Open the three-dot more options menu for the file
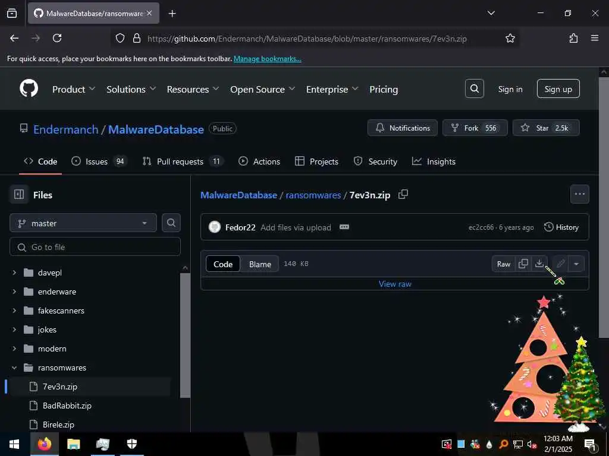This screenshot has width=609, height=456. click(579, 194)
